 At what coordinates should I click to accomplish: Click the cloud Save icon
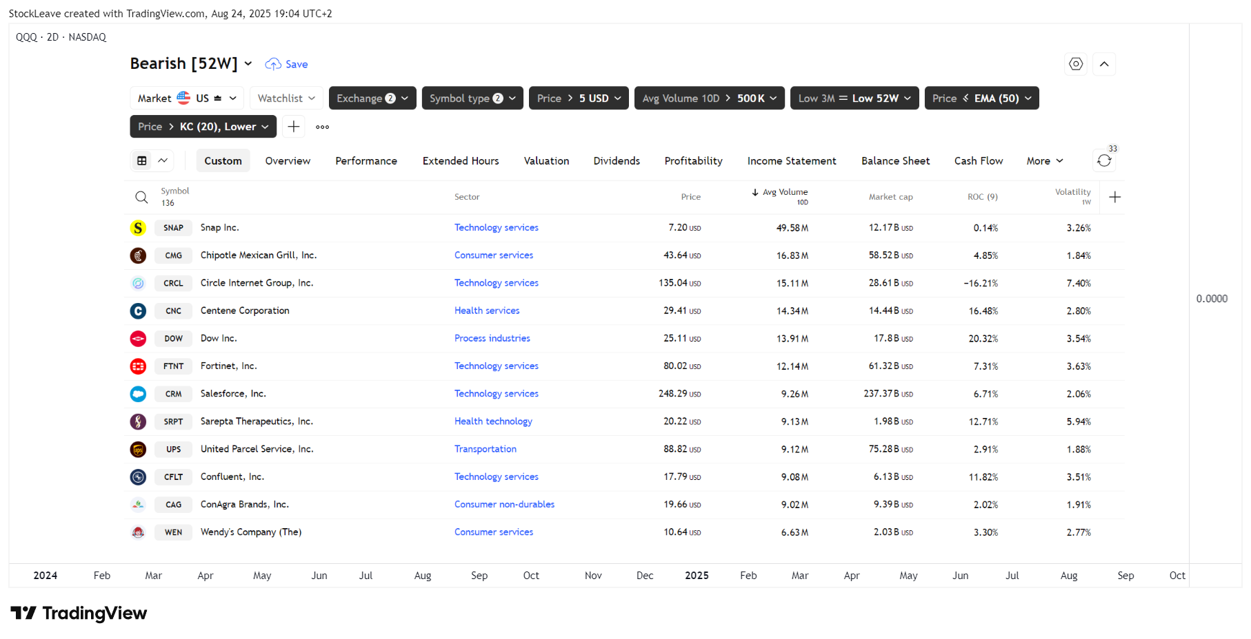point(273,64)
